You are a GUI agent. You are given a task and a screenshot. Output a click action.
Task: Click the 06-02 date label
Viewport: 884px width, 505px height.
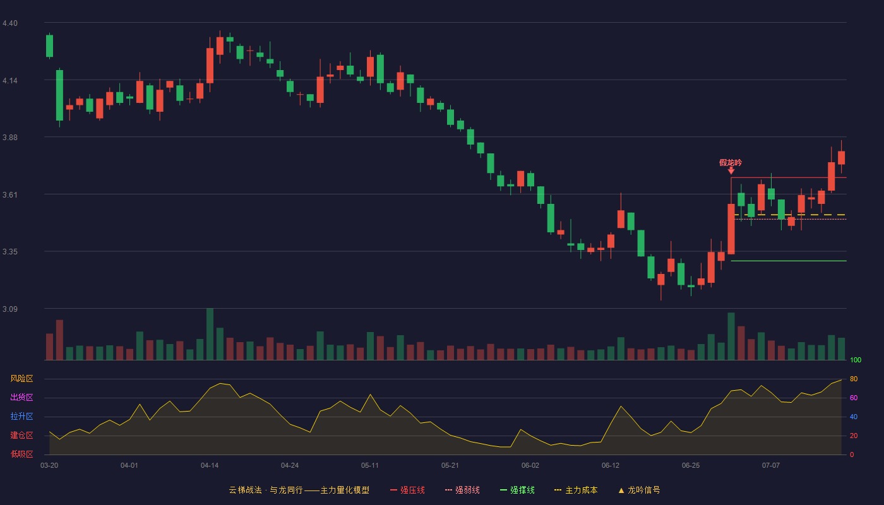(530, 465)
